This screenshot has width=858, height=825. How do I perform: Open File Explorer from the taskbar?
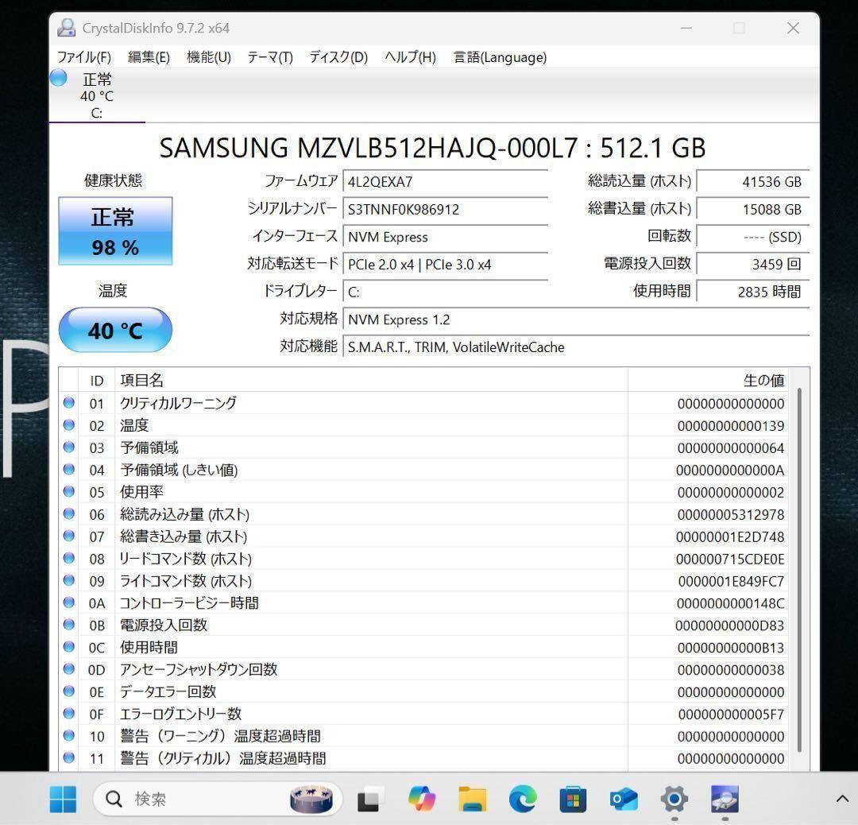tap(471, 799)
